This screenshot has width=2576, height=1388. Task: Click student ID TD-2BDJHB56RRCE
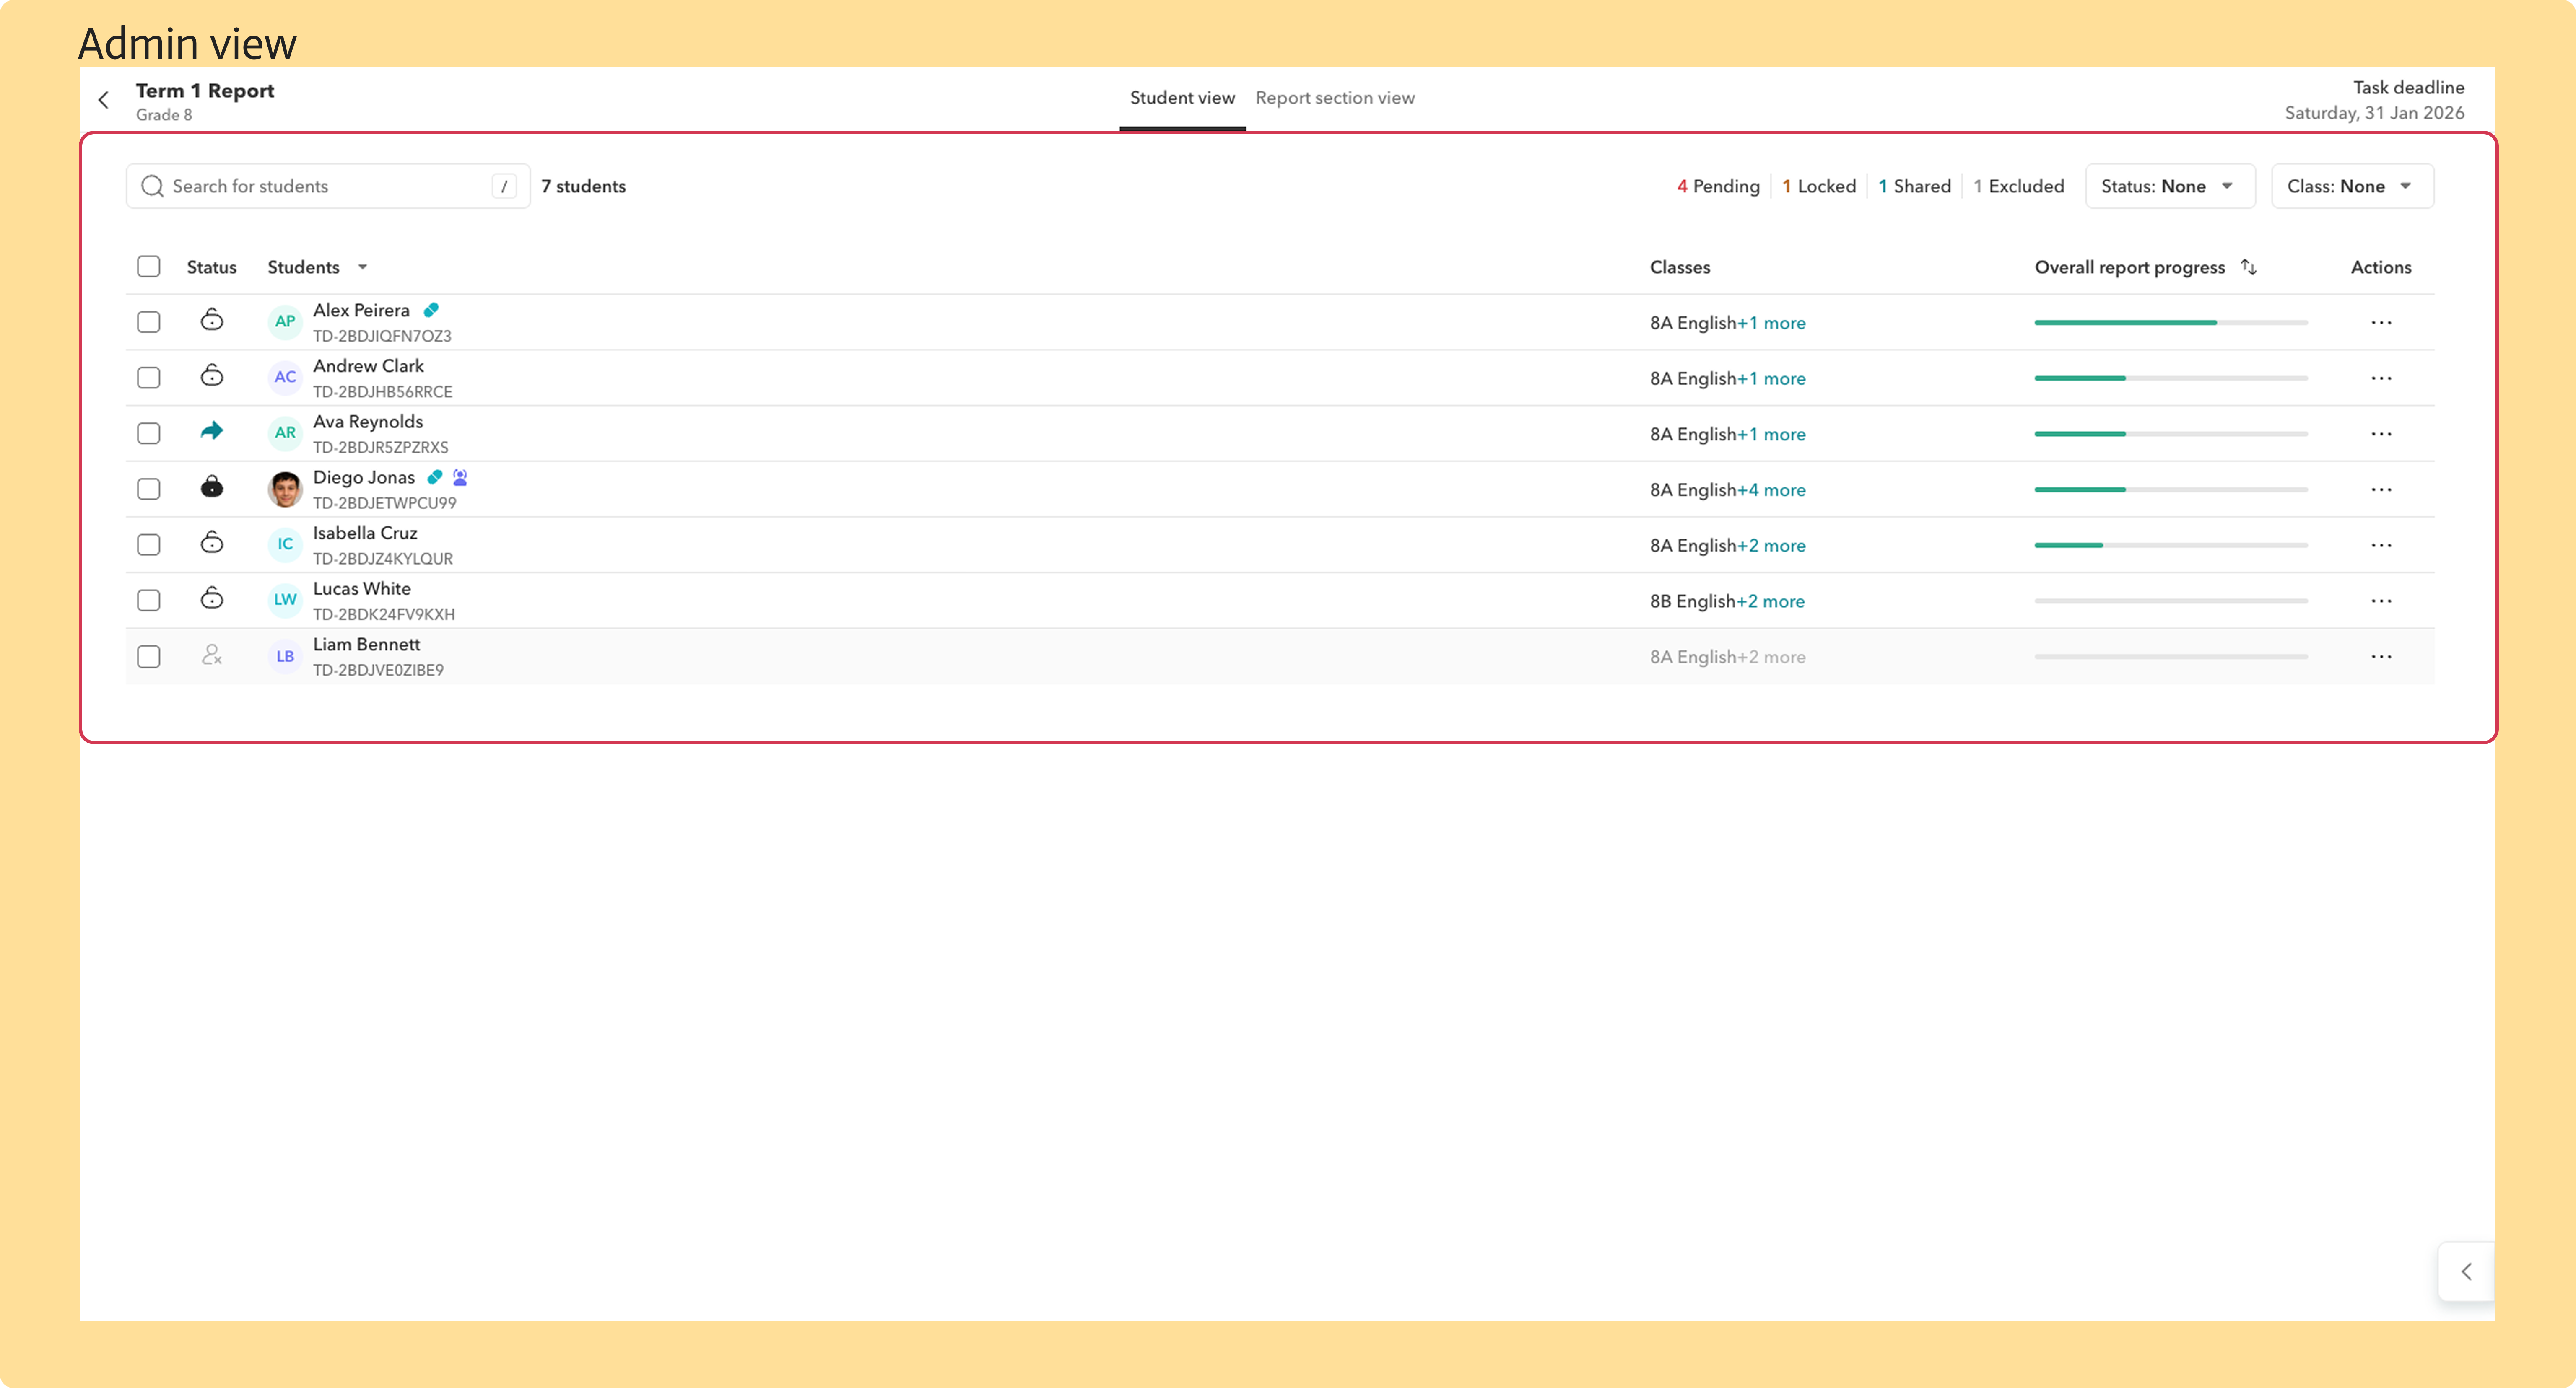pos(383,392)
